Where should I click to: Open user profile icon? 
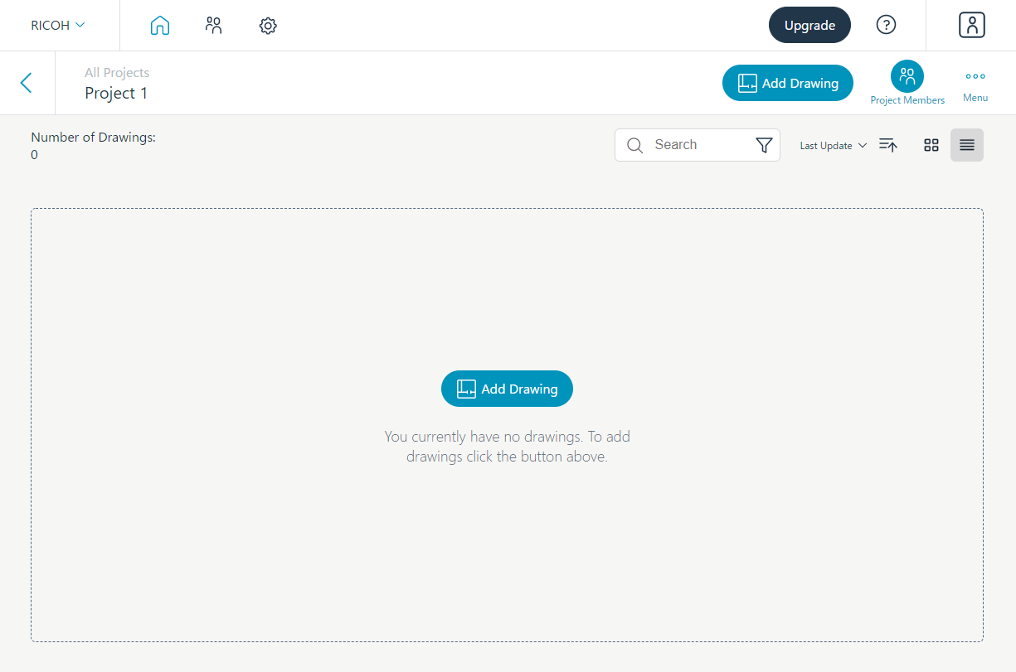click(x=971, y=25)
